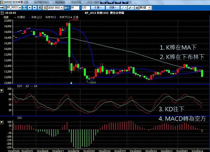Click the 10:10:42 time display
The height and width of the screenshot is (152, 210).
10,13
